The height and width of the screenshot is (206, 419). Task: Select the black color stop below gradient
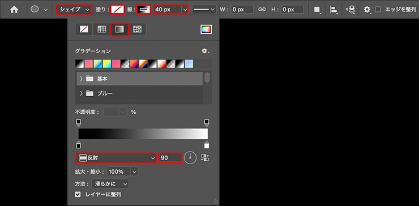tap(78, 144)
